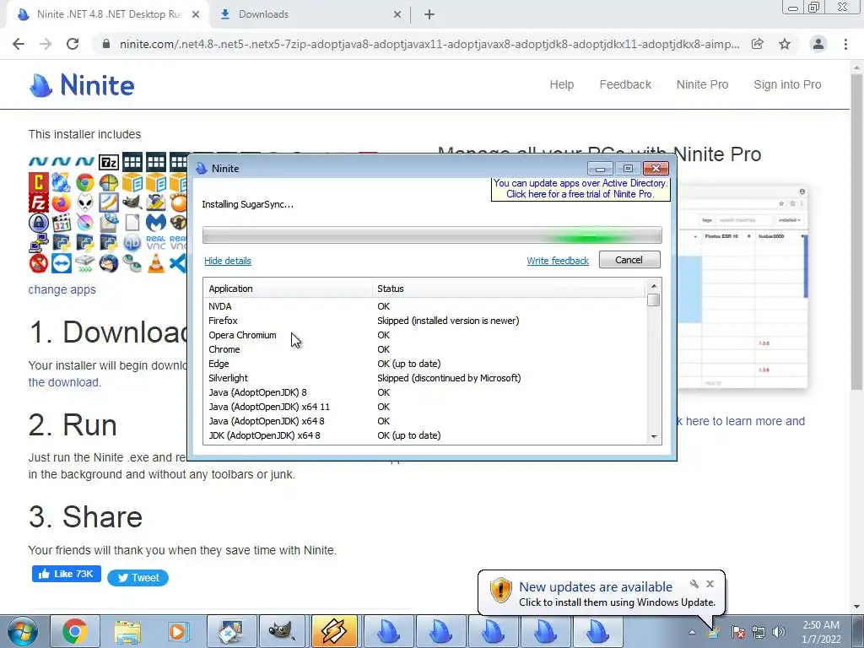Click the FileZilla icon
Image resolution: width=864 pixels, height=648 pixels.
coord(38,202)
